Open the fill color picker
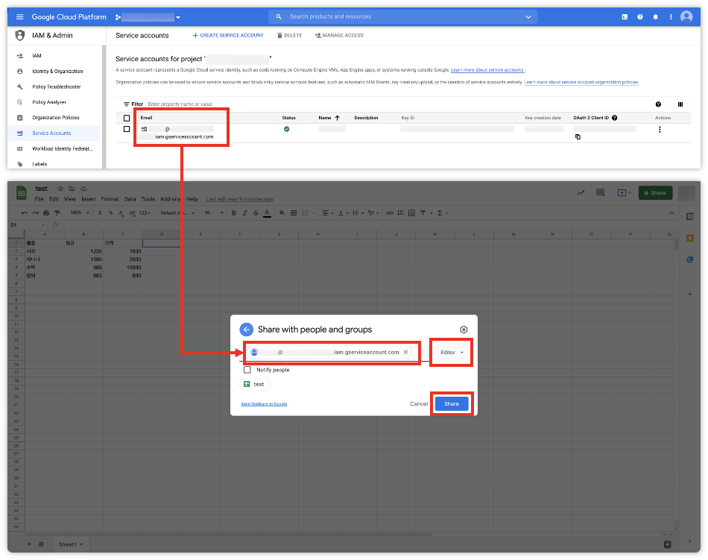The width and height of the screenshot is (708, 560). tap(282, 213)
